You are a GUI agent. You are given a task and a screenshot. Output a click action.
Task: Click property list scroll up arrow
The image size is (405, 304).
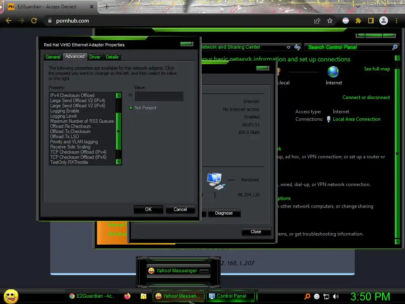(119, 95)
